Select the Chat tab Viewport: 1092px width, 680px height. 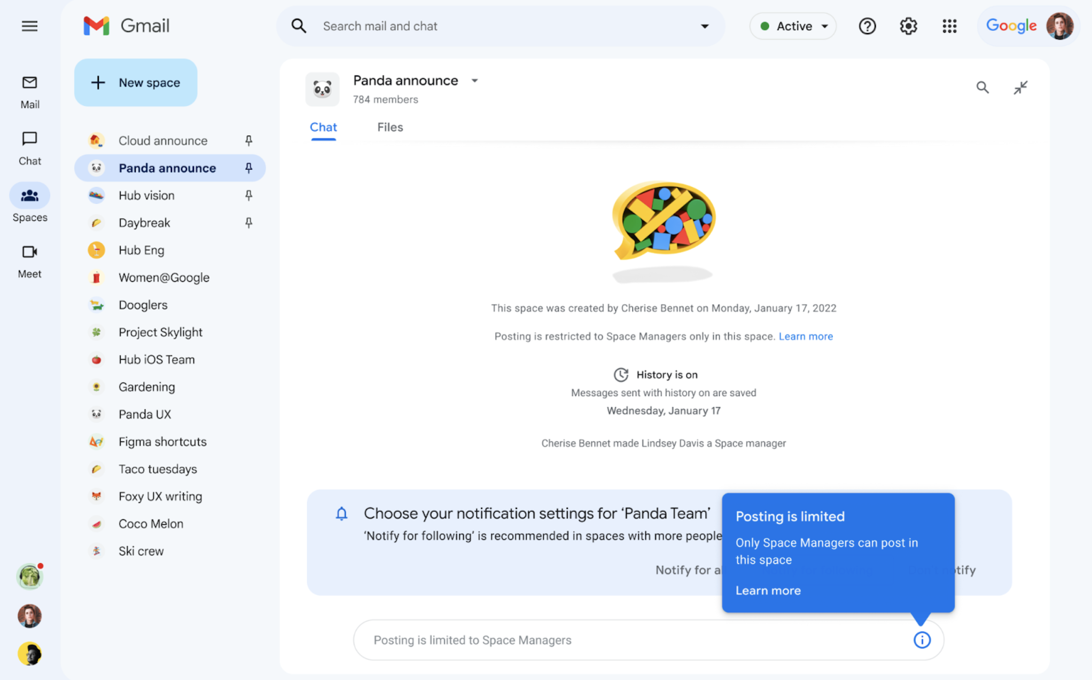coord(323,127)
